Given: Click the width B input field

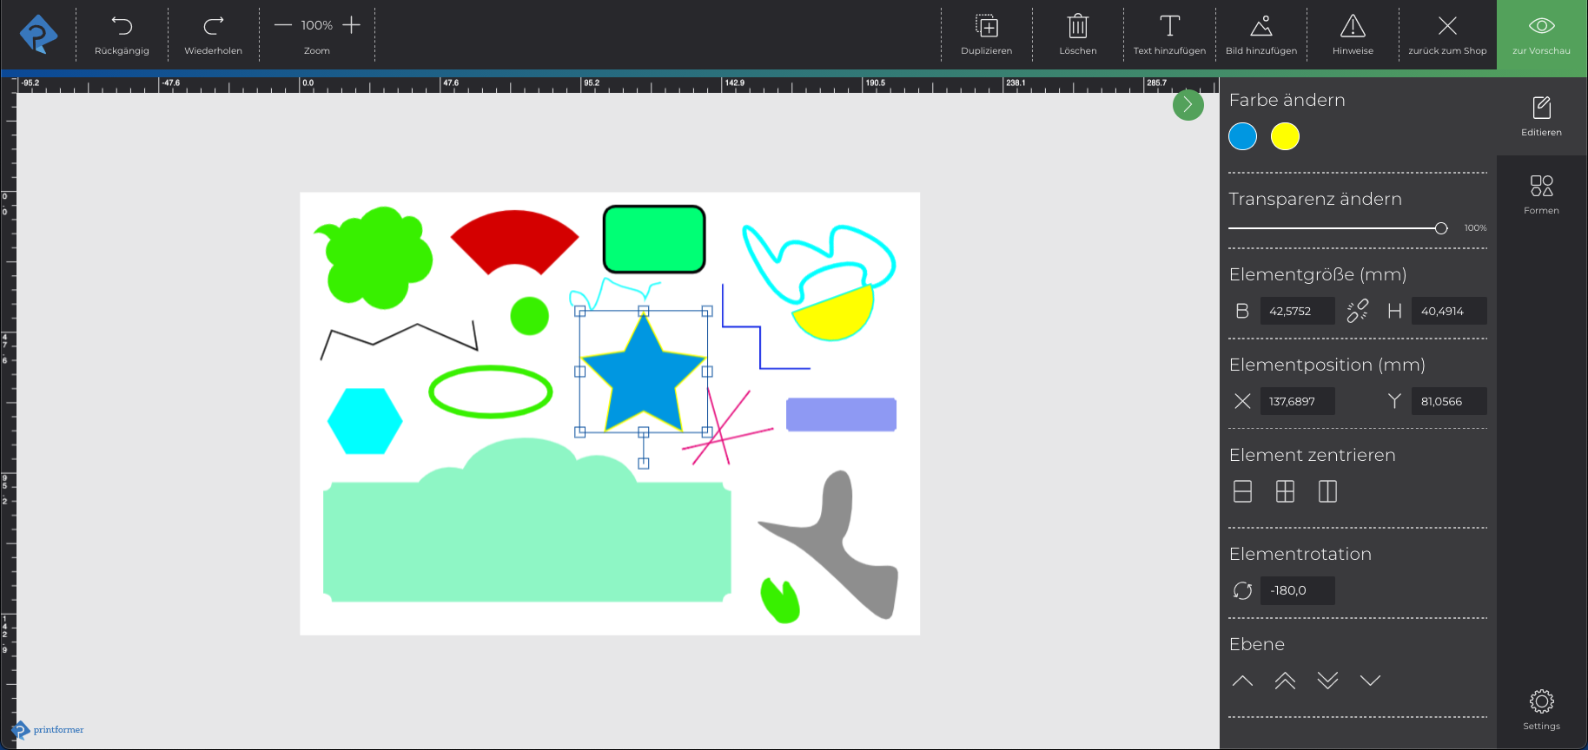Looking at the screenshot, I should pos(1297,311).
